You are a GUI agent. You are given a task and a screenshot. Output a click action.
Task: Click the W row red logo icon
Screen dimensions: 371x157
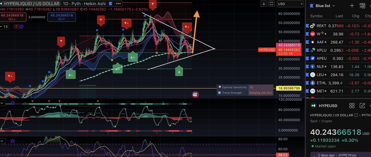click(x=312, y=34)
